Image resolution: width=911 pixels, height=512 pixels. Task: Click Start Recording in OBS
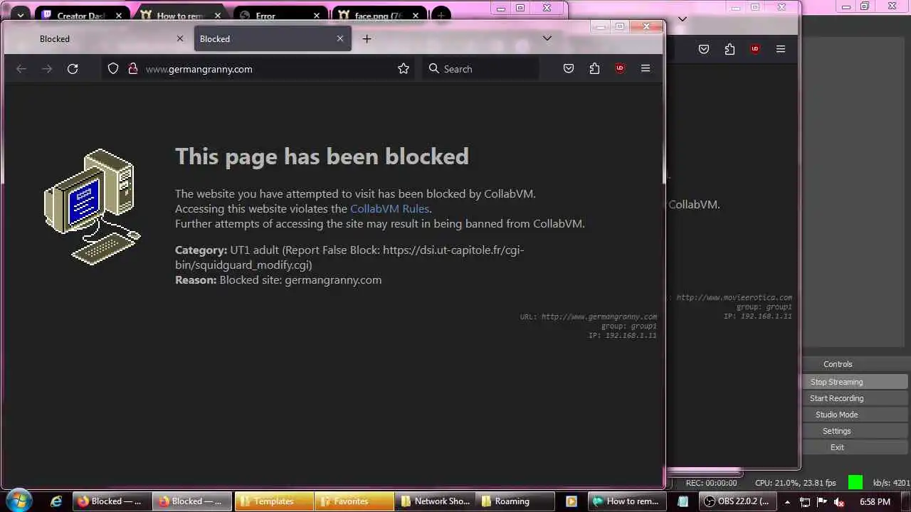pos(836,398)
